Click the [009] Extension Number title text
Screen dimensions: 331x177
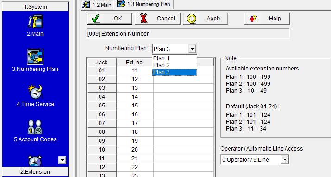(x=118, y=34)
